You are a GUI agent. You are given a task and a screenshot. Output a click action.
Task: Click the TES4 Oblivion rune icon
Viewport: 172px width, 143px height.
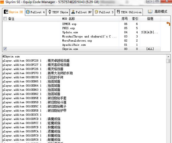click(x=118, y=12)
